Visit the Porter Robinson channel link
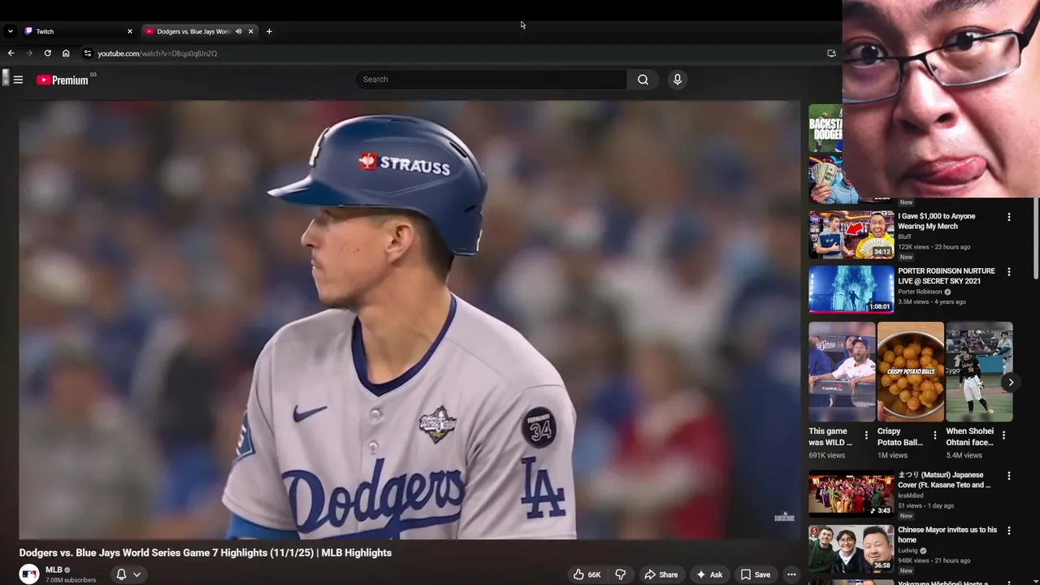Viewport: 1040px width, 585px height. coord(920,292)
